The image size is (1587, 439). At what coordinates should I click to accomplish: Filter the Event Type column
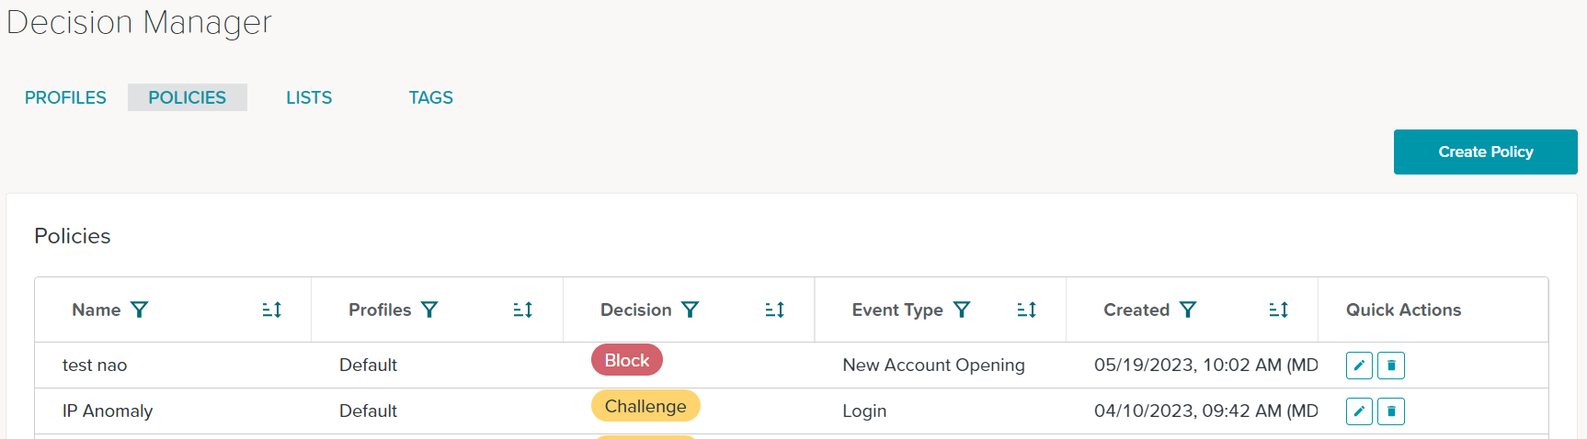962,310
